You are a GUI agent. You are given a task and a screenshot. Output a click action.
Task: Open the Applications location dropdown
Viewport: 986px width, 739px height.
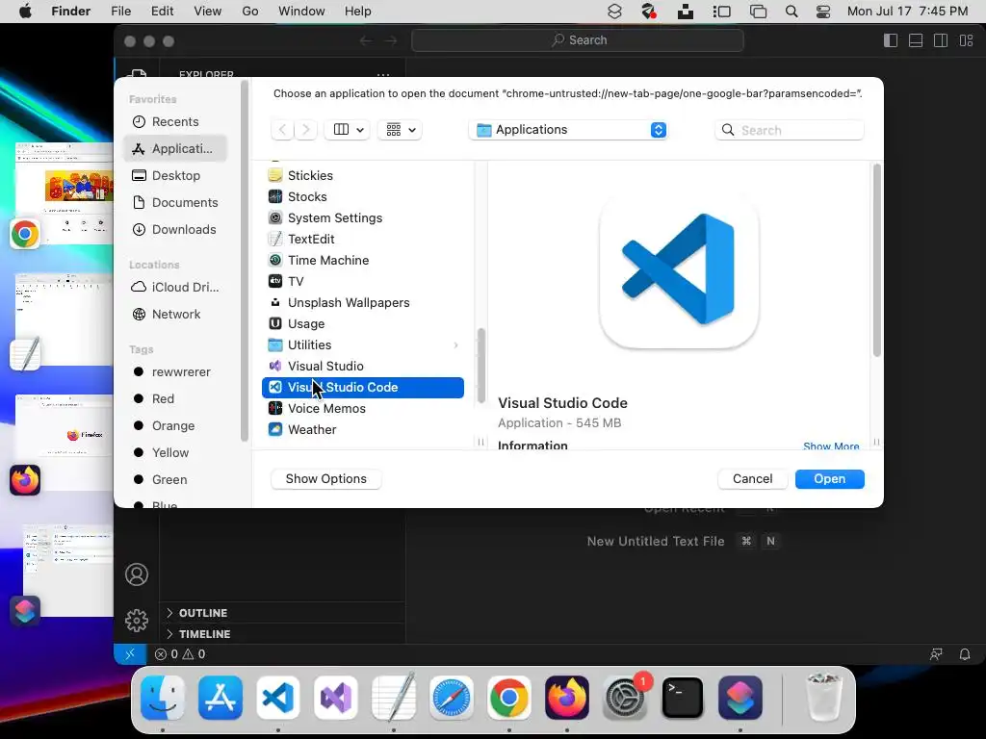pyautogui.click(x=568, y=130)
